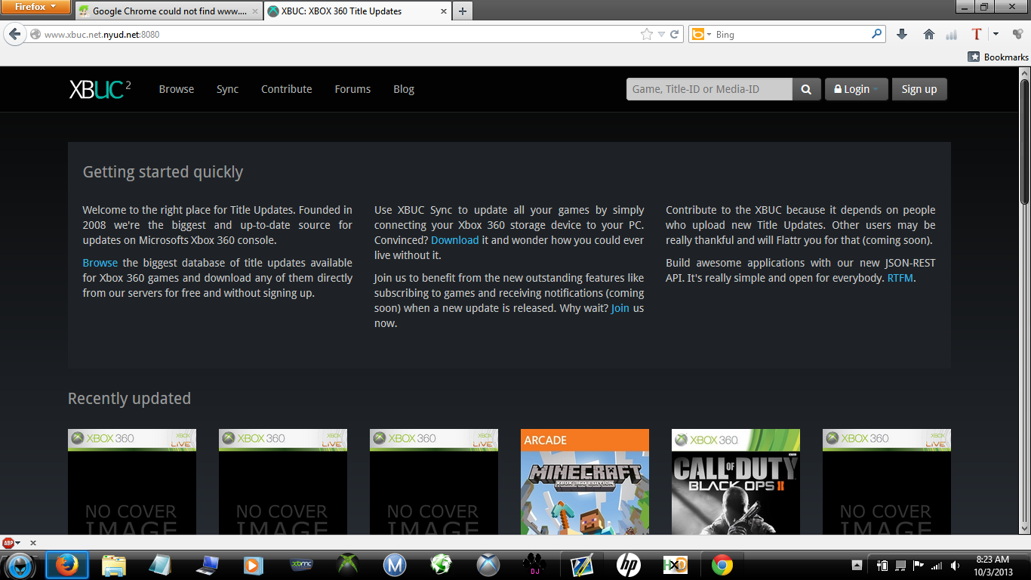
Task: Bookmark this page with star icon
Action: click(x=646, y=34)
